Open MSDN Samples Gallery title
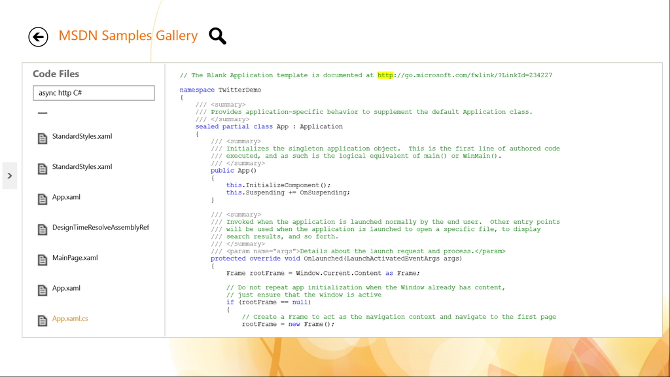670x377 pixels. click(128, 35)
